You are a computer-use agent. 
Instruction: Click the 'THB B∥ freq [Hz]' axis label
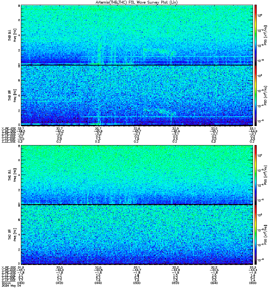(x=12, y=95)
